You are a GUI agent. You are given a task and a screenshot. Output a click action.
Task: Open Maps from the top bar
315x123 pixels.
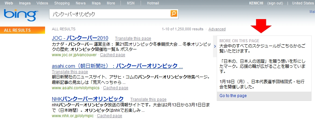click(x=96, y=3)
